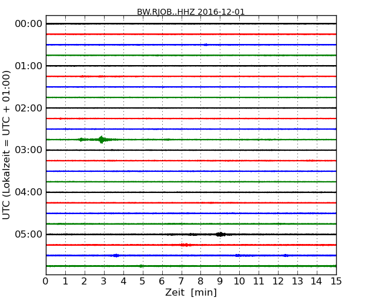Click x-axis tick label 7

coord(181,281)
